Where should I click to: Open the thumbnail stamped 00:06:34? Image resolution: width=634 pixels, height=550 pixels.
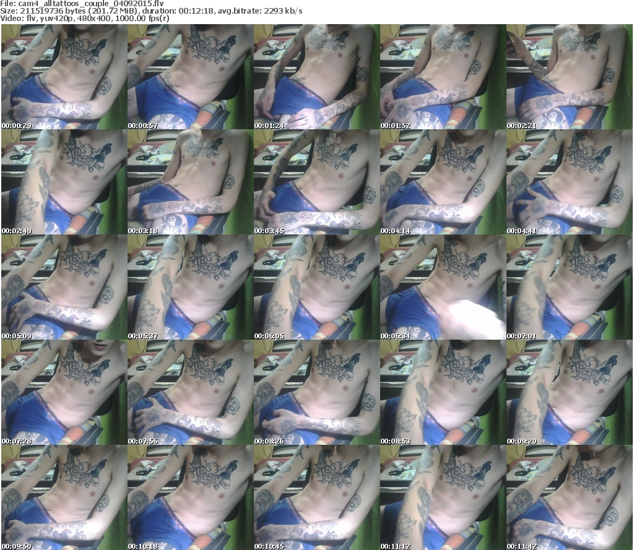tap(443, 287)
